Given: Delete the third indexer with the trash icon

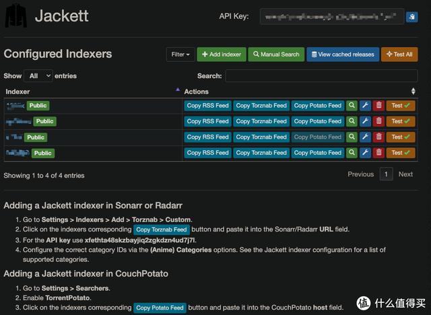Looking at the screenshot, I should tap(378, 137).
